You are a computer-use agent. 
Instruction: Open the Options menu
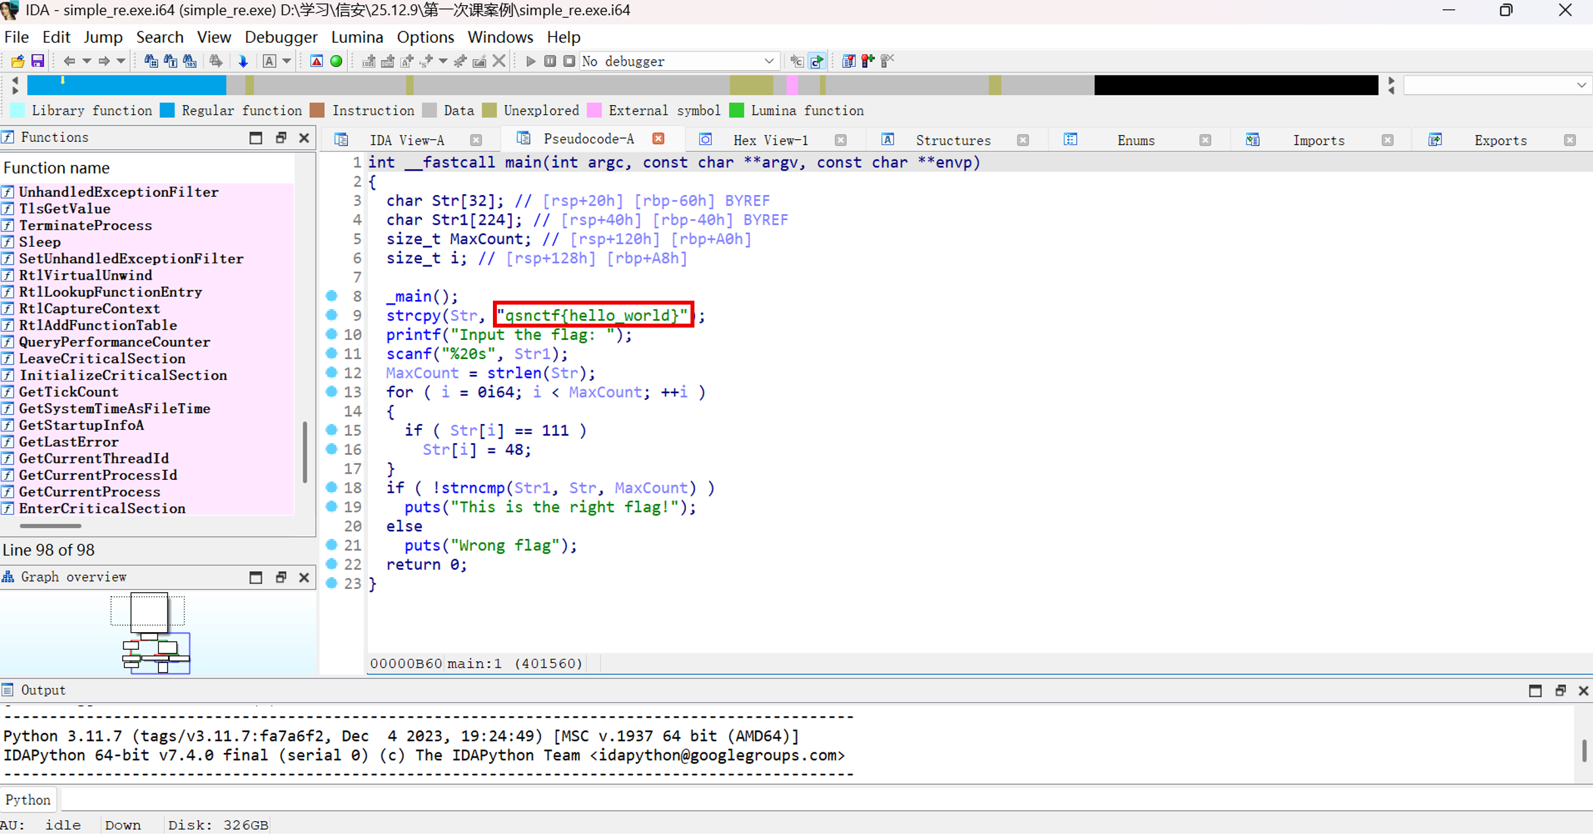pyautogui.click(x=425, y=37)
